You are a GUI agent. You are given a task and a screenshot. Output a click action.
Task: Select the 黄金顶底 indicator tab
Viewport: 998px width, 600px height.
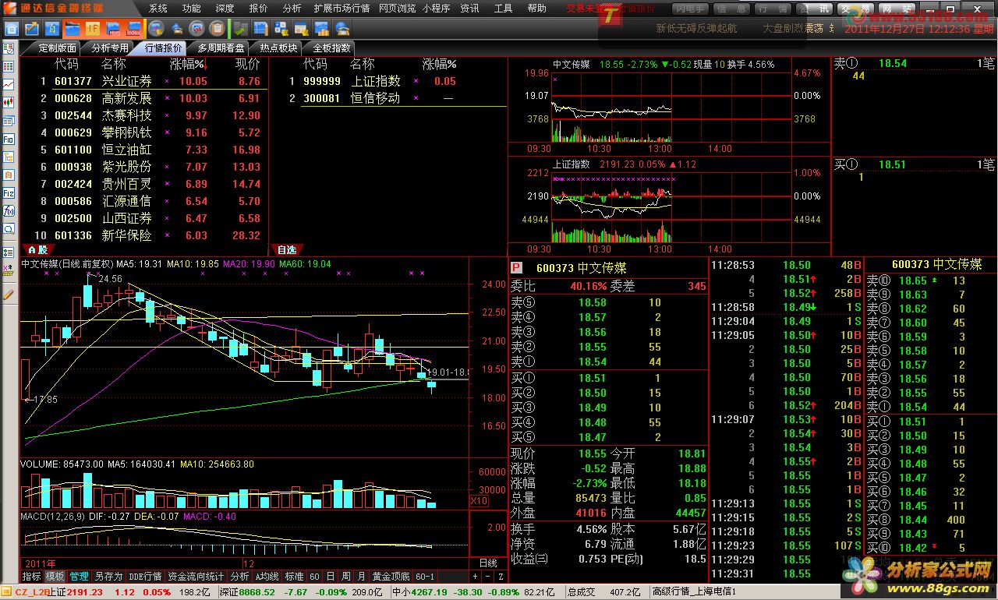pyautogui.click(x=391, y=577)
